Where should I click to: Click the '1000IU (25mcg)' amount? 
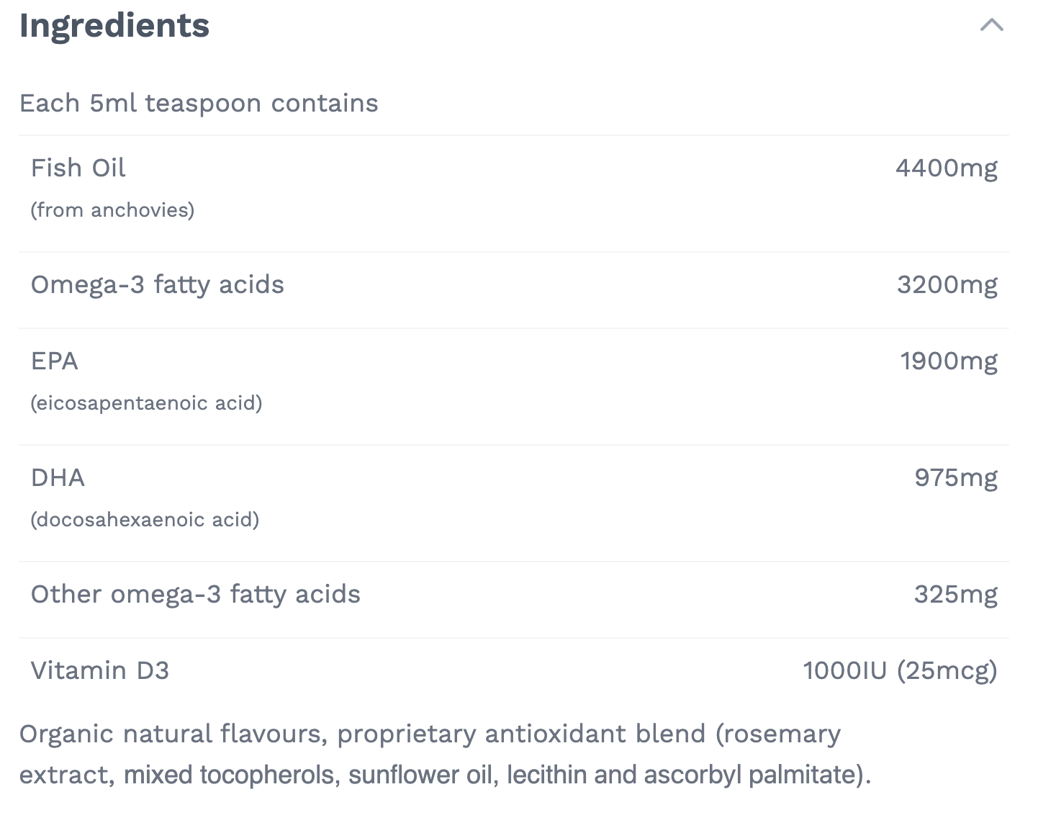coord(900,671)
